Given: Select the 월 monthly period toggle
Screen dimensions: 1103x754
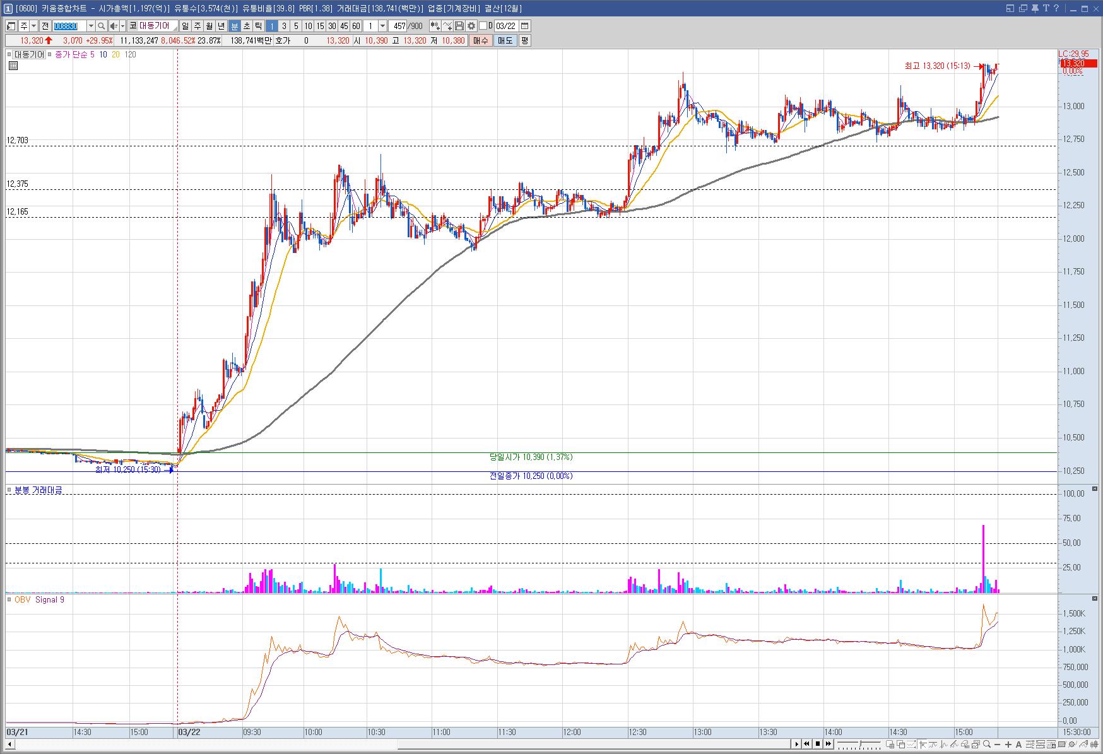Looking at the screenshot, I should point(209,26).
